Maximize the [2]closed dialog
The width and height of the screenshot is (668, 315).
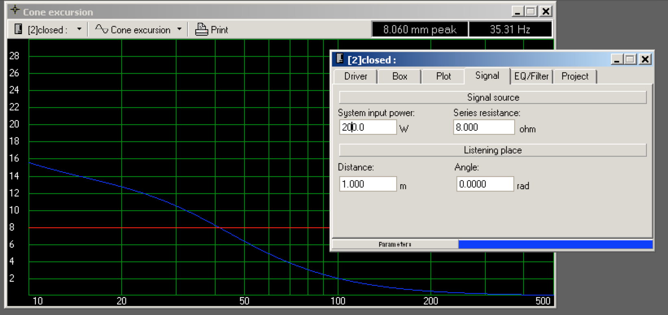coord(630,60)
